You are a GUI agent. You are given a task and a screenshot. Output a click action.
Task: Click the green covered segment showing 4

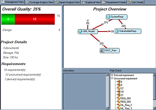pyautogui.click(x=8, y=19)
